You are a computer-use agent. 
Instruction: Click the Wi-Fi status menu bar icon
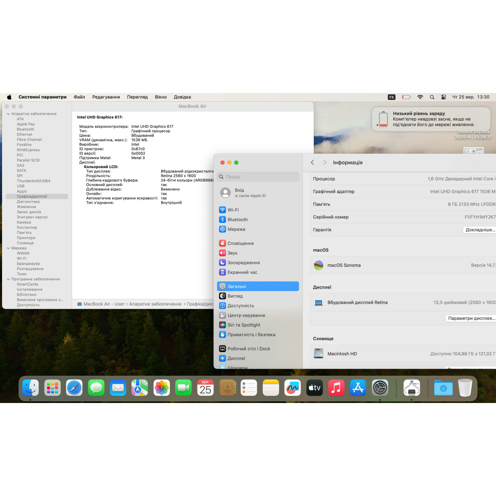click(x=420, y=97)
